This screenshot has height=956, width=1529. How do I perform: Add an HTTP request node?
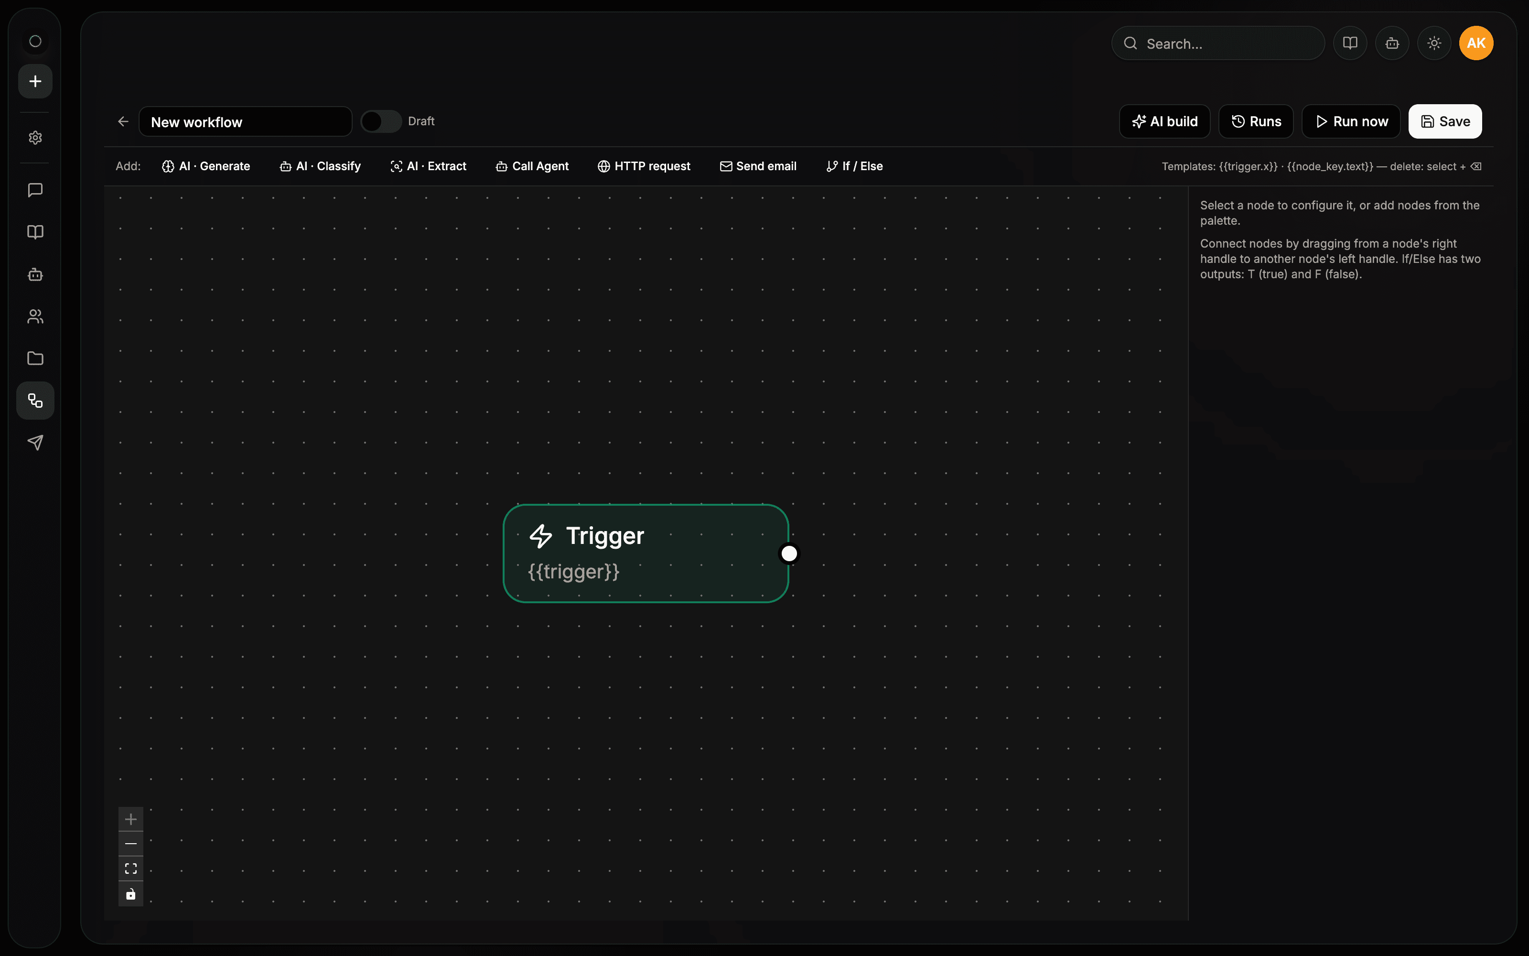[644, 166]
